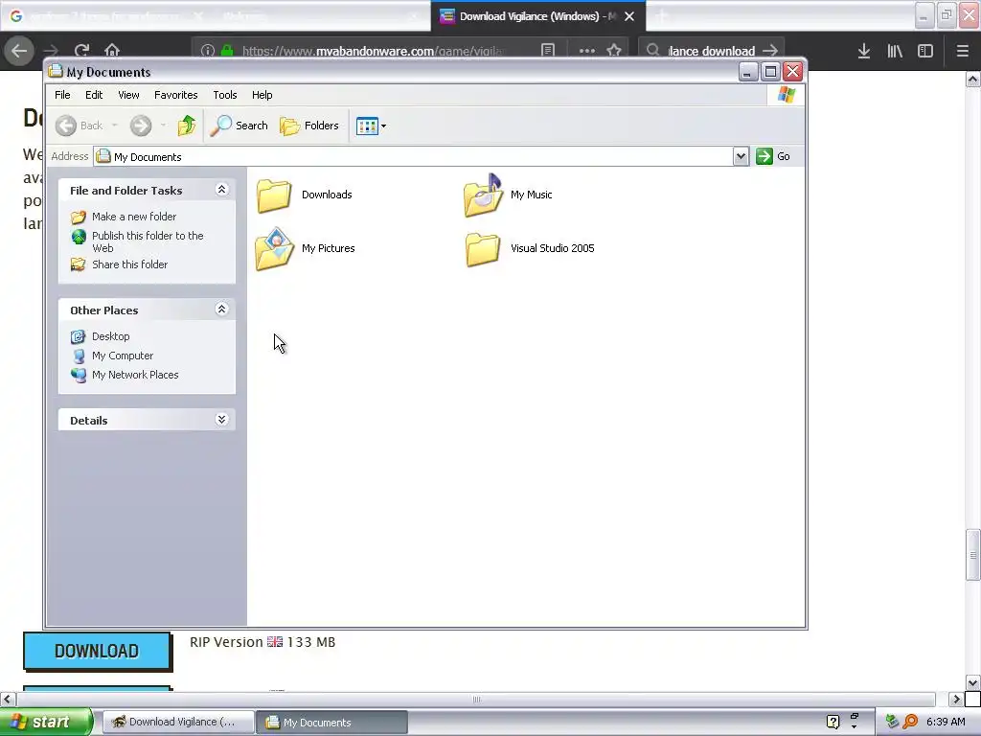Open the Edit menu
981x736 pixels.
[x=94, y=95]
